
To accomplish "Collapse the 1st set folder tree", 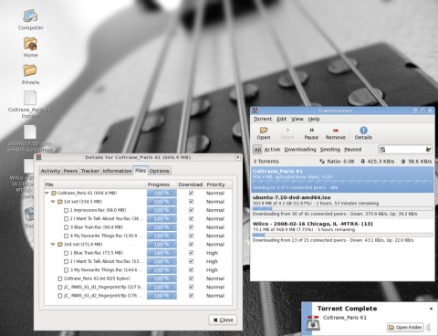I will point(53,202).
